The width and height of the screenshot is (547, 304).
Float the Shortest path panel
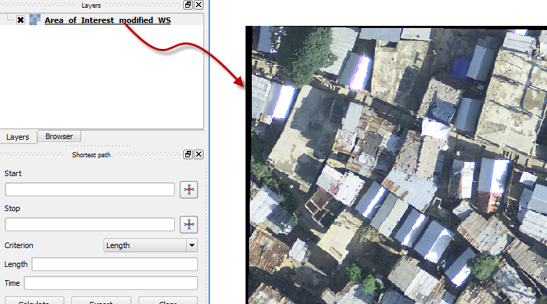(x=188, y=154)
